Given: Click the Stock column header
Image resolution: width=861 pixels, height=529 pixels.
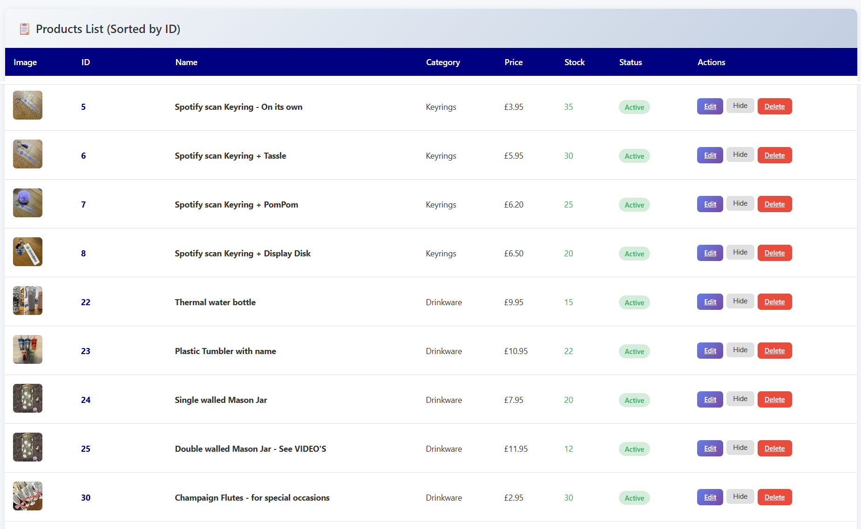Looking at the screenshot, I should coord(574,62).
